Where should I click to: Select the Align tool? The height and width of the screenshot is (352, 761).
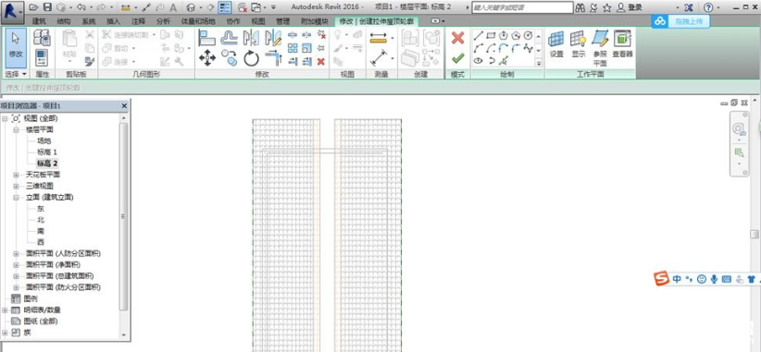click(x=207, y=38)
